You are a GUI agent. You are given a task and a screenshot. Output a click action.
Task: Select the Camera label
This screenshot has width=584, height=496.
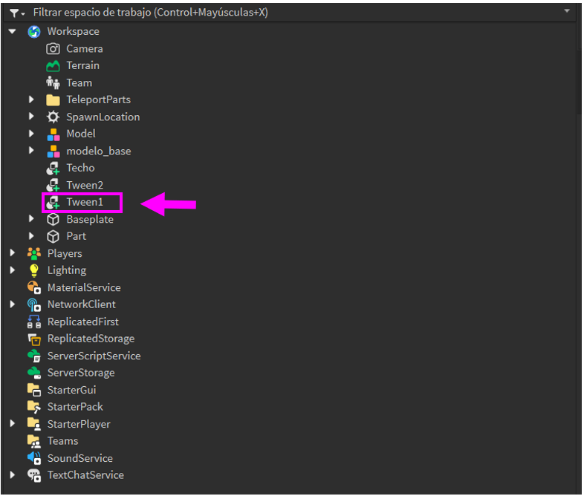[x=85, y=49]
